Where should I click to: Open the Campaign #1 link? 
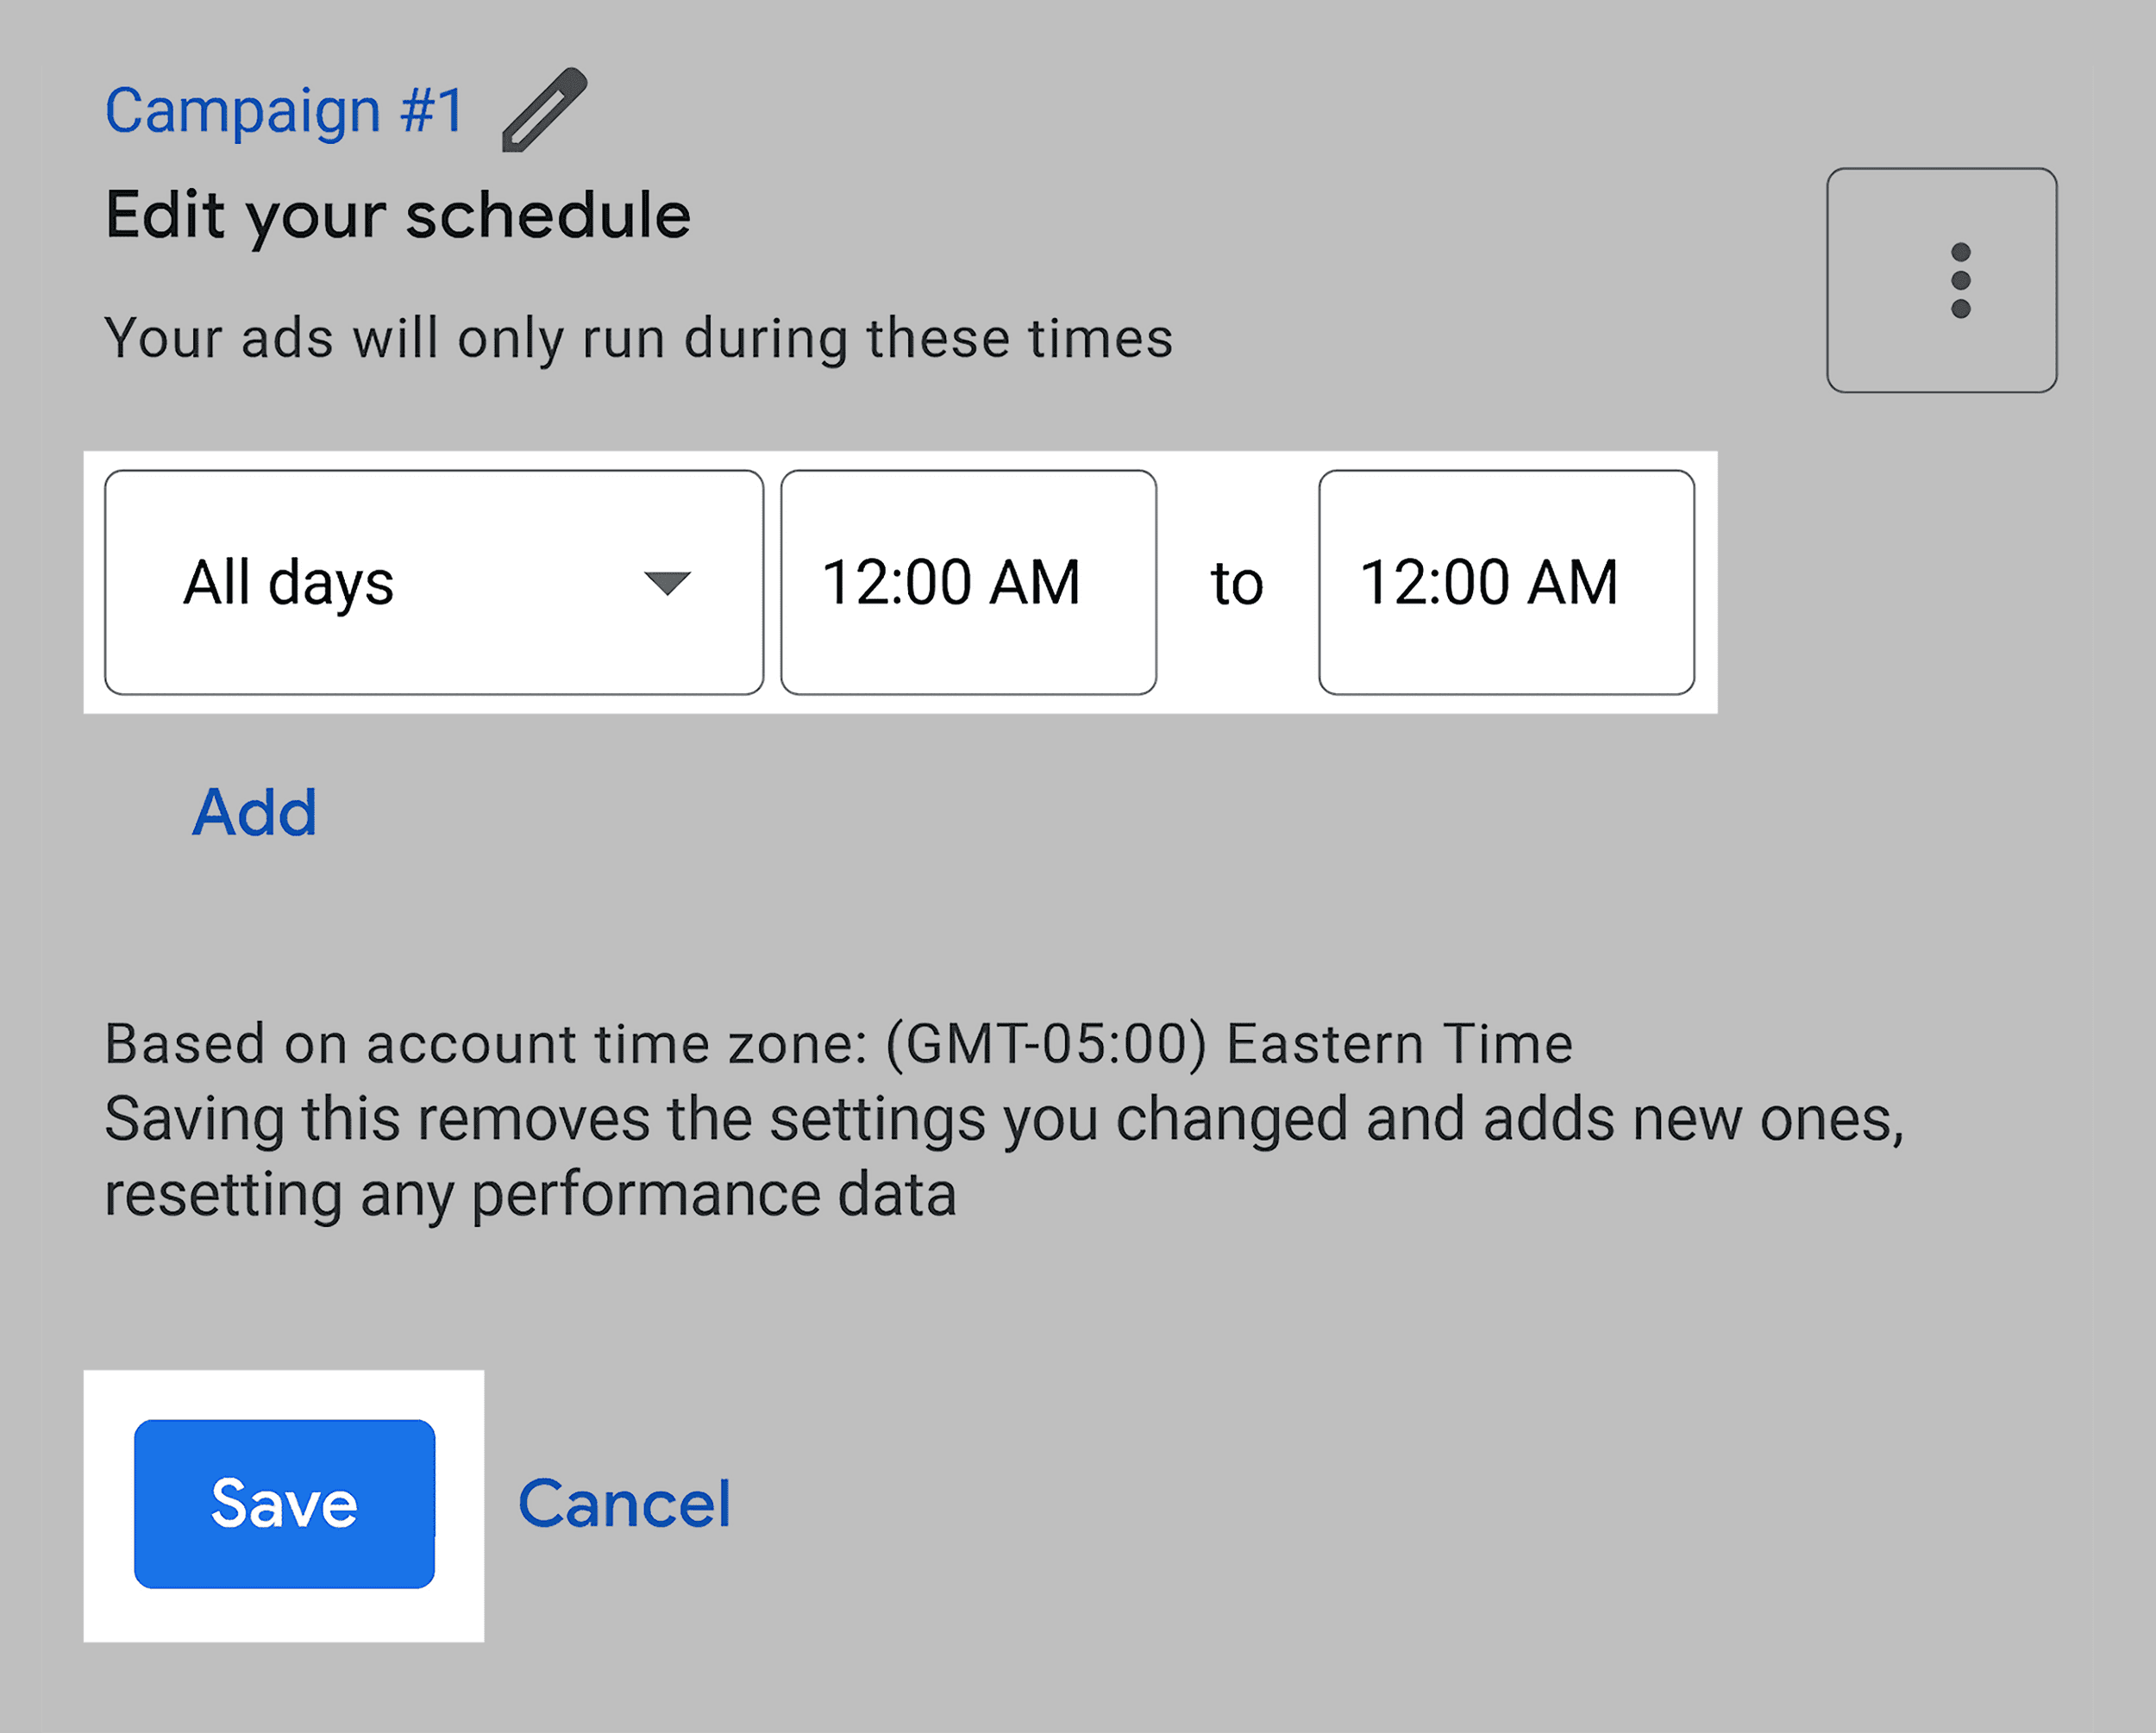283,110
